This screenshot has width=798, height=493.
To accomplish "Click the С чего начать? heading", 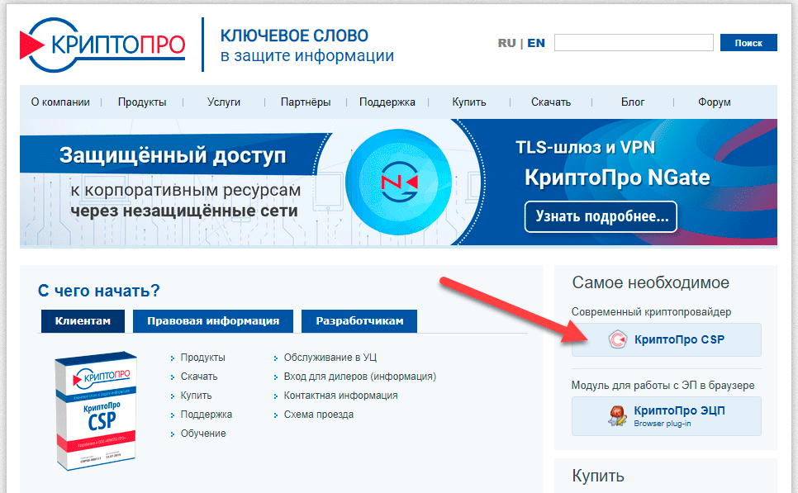I will 99,291.
